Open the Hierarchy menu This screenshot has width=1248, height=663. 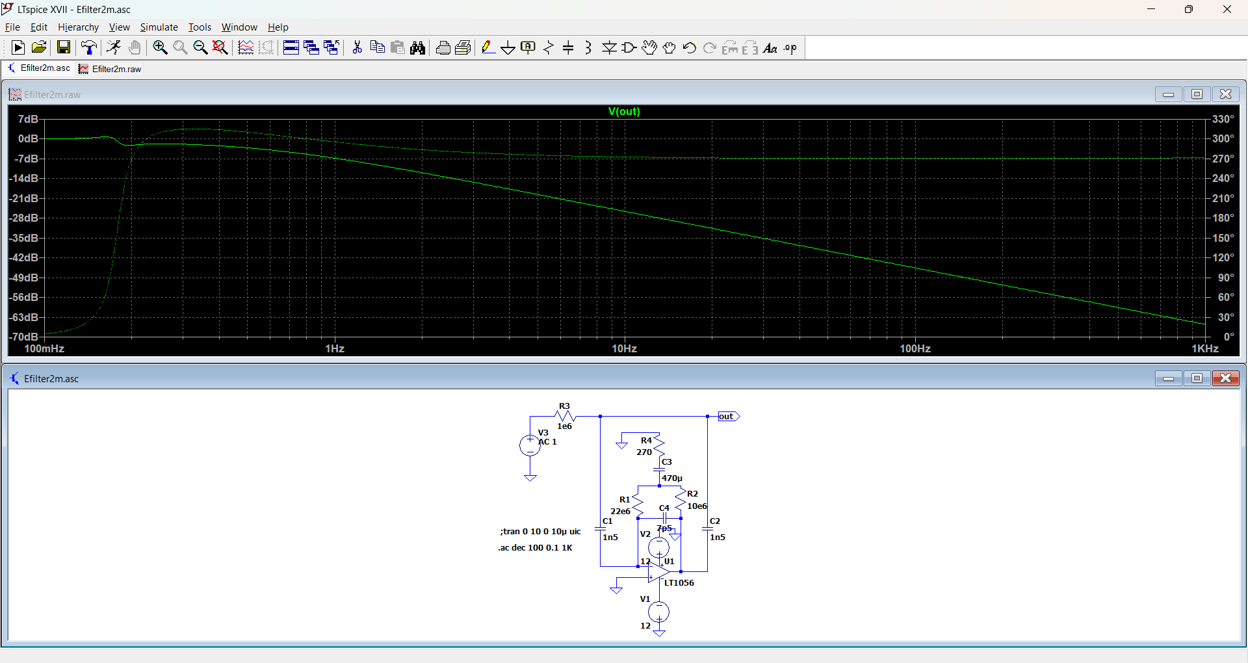[x=78, y=27]
